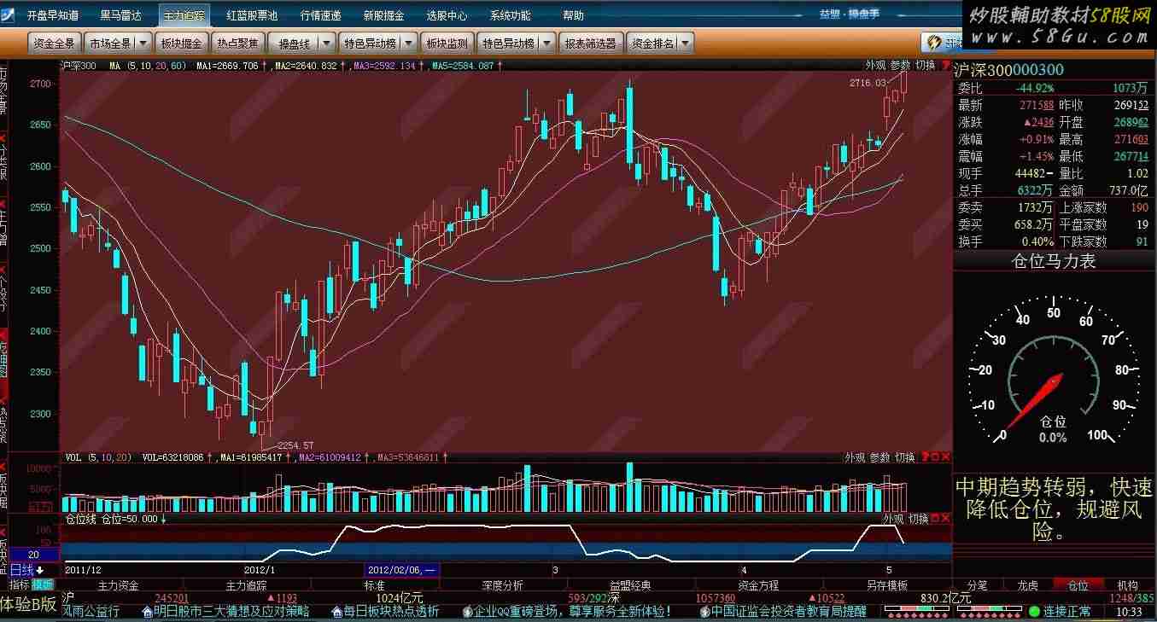Click 外观 in the K-line chart header

(875, 65)
